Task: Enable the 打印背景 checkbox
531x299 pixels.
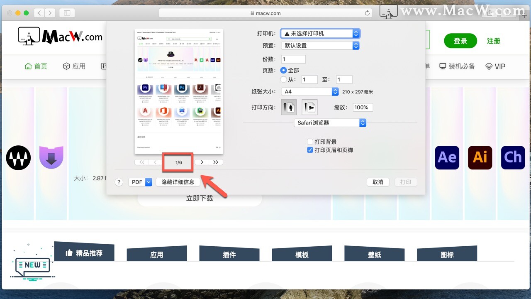Action: click(x=310, y=141)
